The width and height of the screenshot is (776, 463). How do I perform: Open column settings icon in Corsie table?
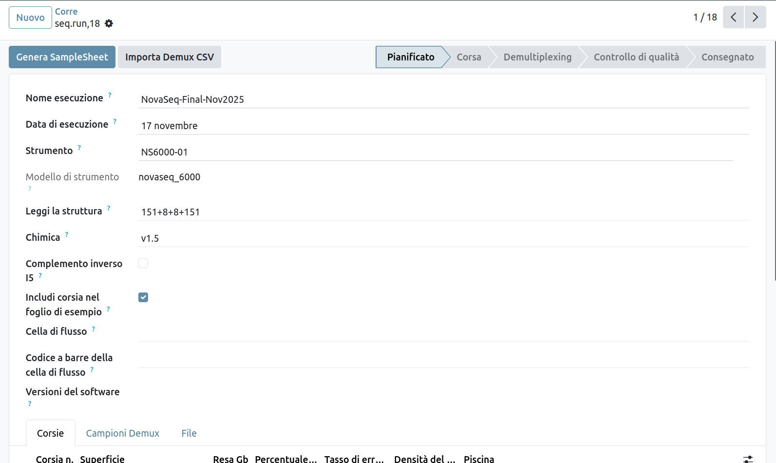748,459
